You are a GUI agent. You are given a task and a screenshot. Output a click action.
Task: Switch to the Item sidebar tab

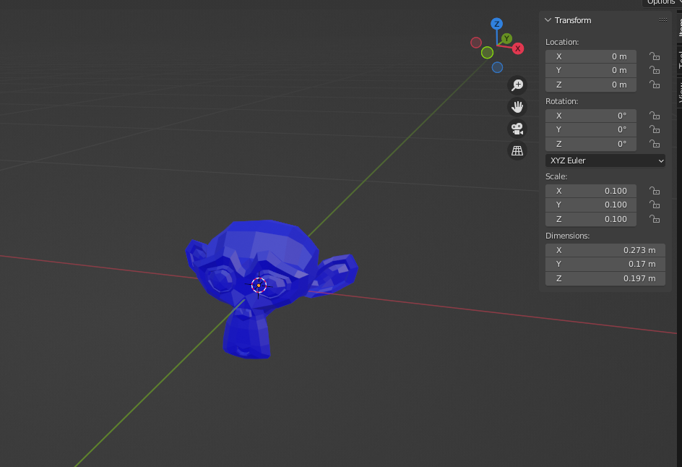pyautogui.click(x=679, y=27)
